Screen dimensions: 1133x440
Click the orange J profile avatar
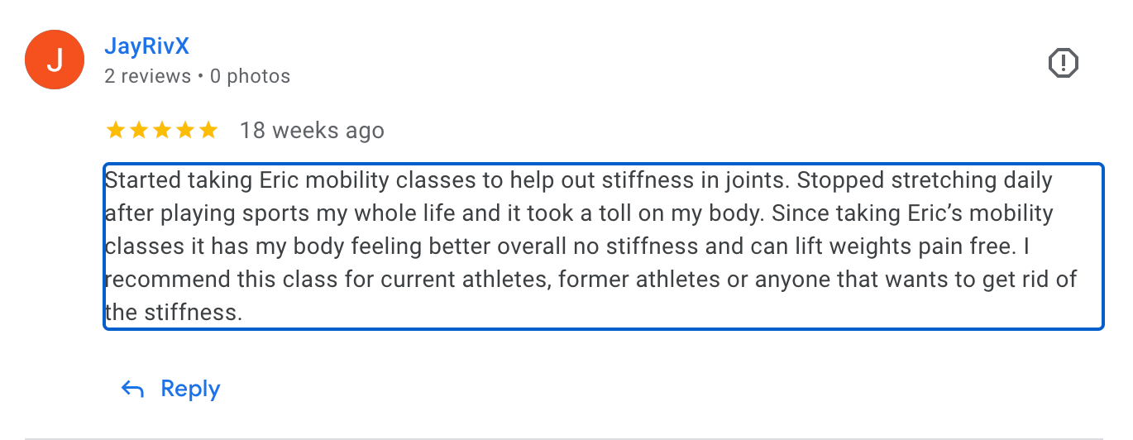click(x=55, y=60)
